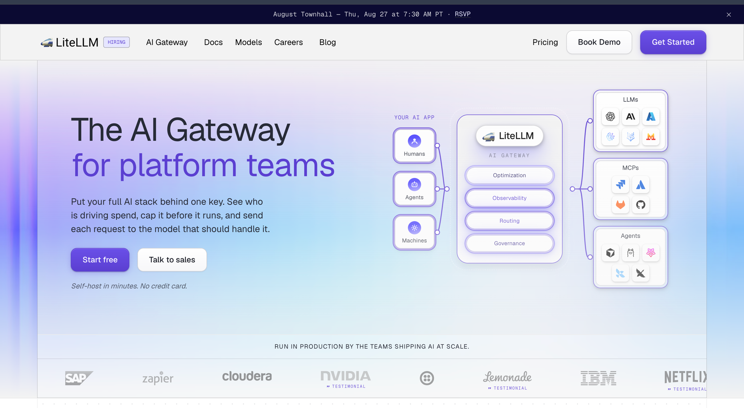Screen dimensions: 744x408
Task: Click the LiteLLM train logo in navbar
Action: [x=47, y=43]
